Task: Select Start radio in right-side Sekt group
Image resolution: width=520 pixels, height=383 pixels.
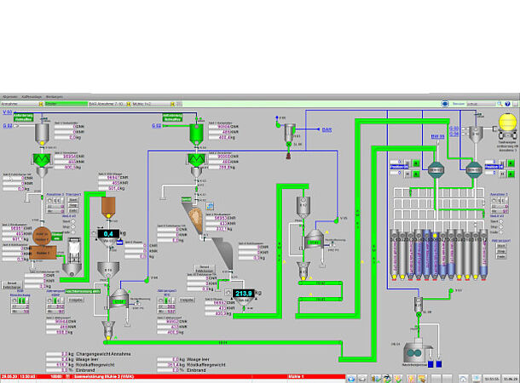Action: (500, 221)
